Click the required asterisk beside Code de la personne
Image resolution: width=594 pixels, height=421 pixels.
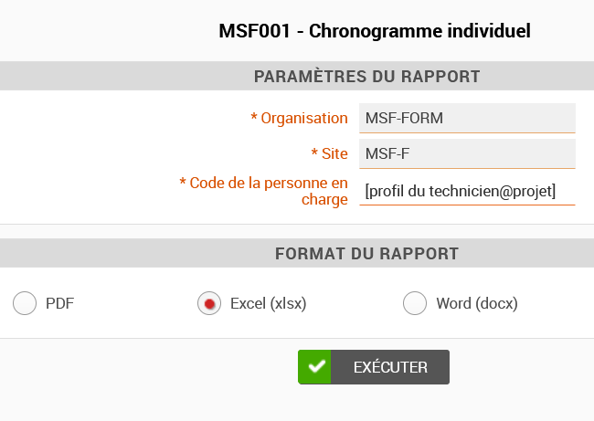coord(183,182)
